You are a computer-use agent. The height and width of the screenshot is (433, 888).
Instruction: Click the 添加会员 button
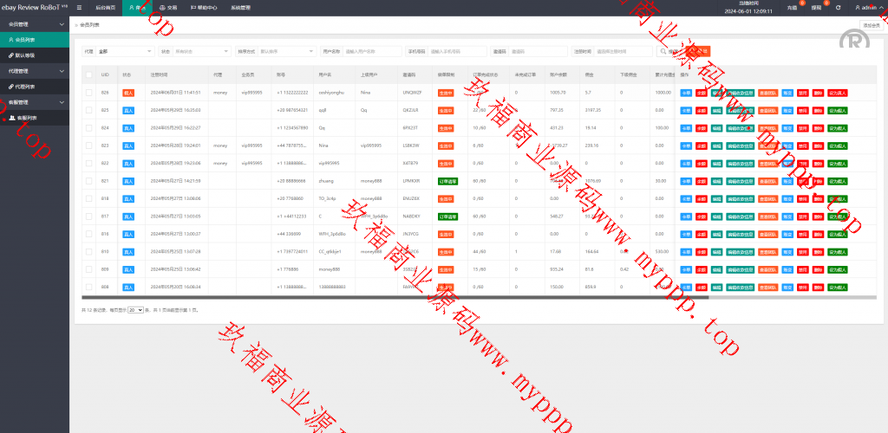871,25
